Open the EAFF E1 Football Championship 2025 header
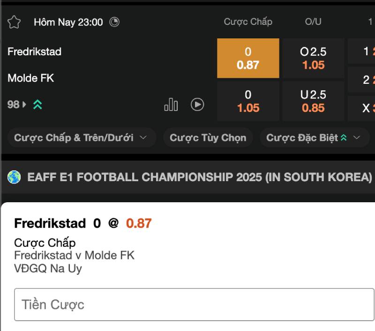 200,177
